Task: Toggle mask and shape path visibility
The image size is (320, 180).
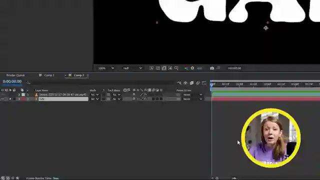Action: [164, 68]
